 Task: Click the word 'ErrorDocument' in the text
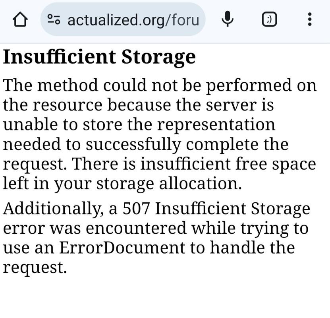pyautogui.click(x=122, y=248)
